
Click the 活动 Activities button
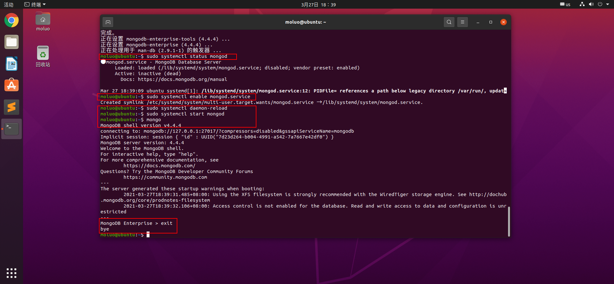coord(9,4)
